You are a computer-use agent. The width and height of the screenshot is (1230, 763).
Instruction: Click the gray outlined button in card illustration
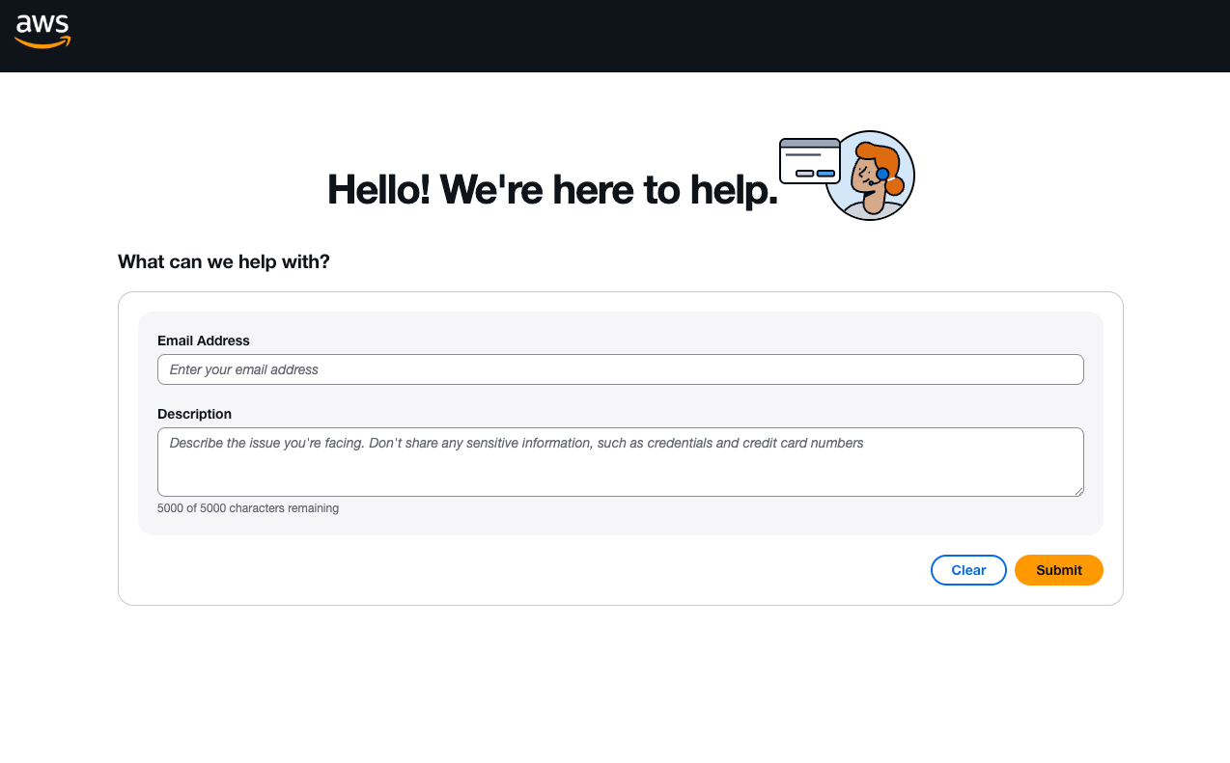(804, 174)
